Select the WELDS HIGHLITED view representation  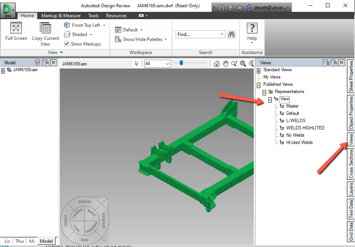[305, 128]
